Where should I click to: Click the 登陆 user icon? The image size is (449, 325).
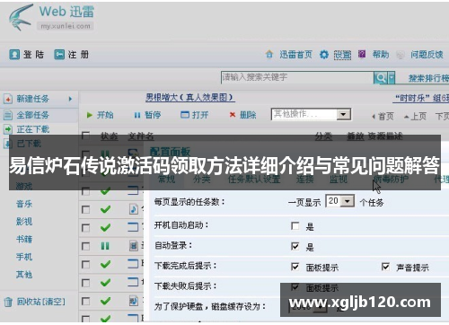pos(14,55)
